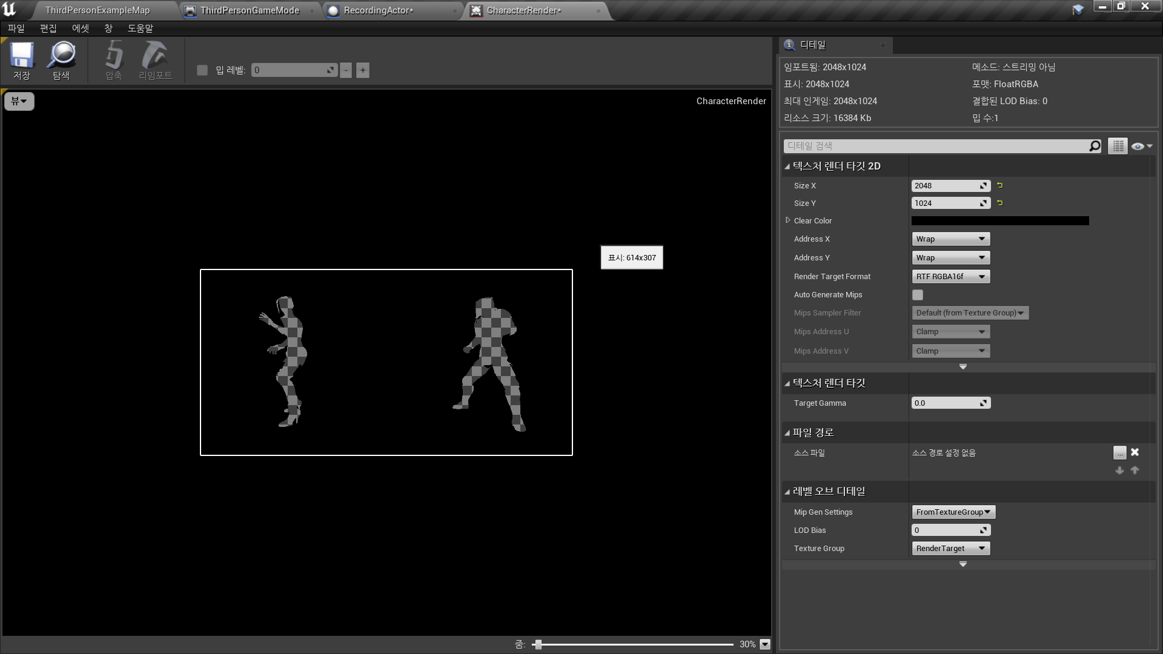
Task: Open details view options eye menu
Action: click(x=1141, y=146)
